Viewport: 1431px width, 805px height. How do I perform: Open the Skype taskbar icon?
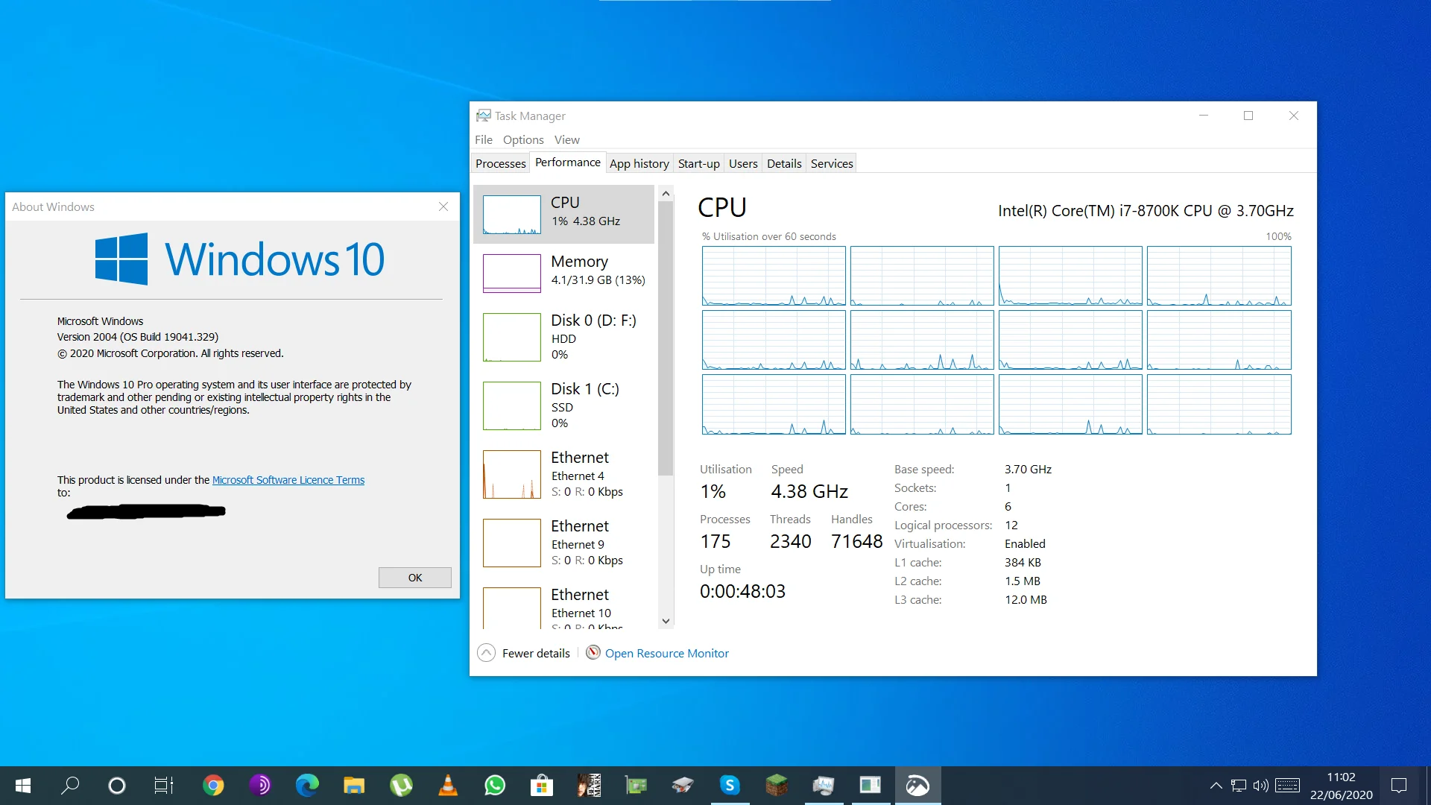[730, 786]
